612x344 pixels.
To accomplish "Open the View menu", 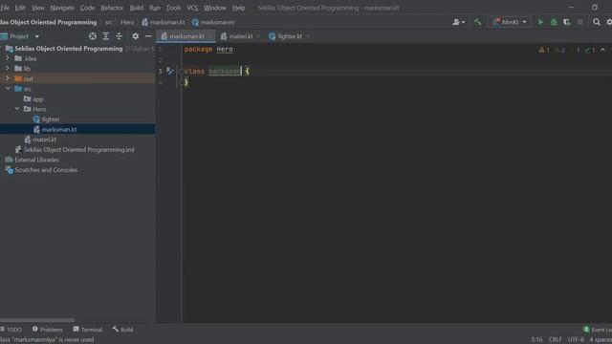I will (x=38, y=8).
